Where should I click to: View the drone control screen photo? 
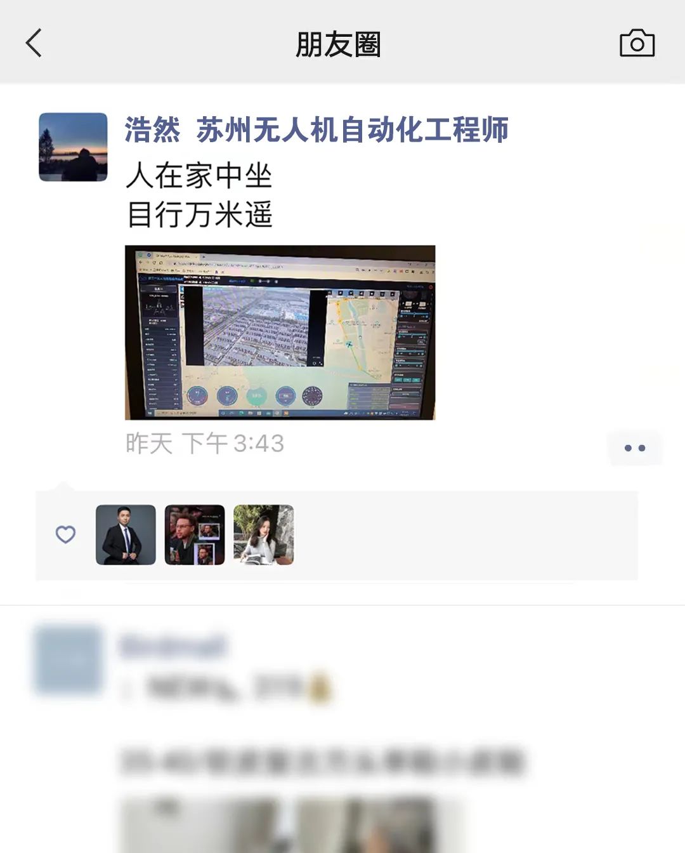pos(280,333)
